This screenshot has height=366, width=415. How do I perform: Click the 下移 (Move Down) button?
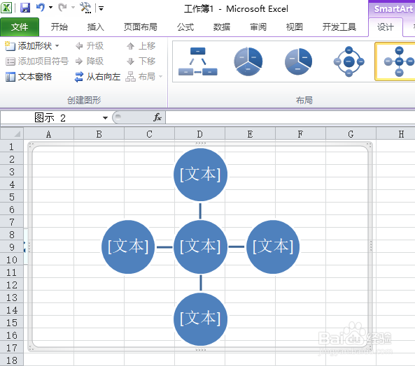pos(141,61)
